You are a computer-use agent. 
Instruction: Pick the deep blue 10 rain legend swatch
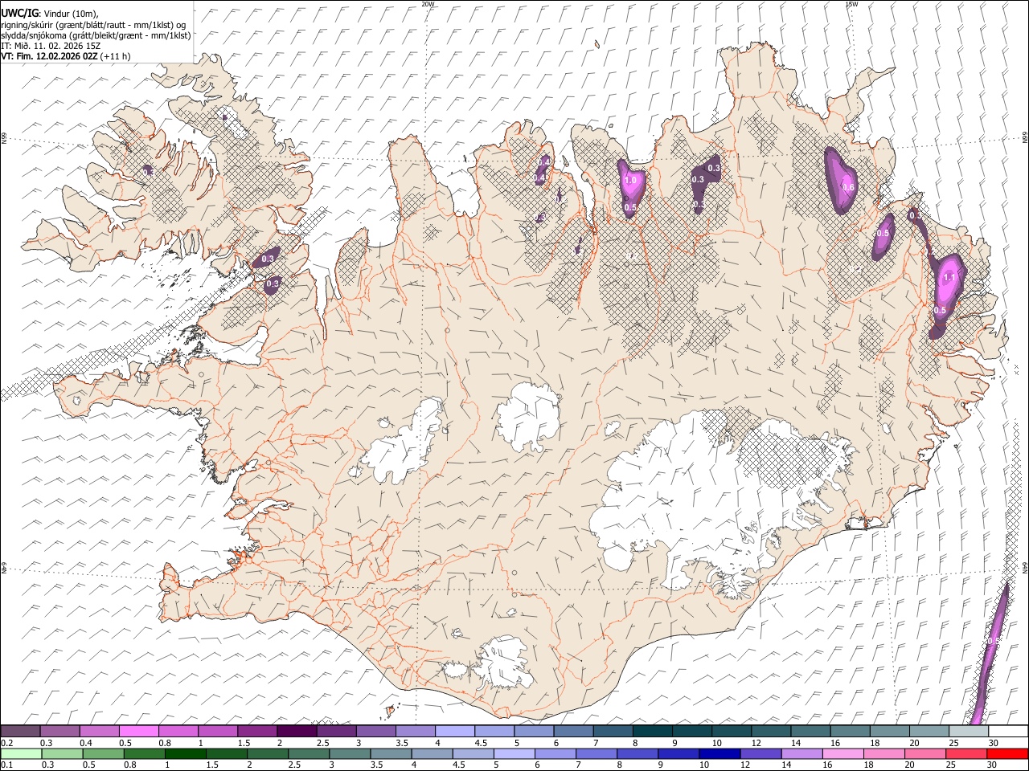point(720,754)
